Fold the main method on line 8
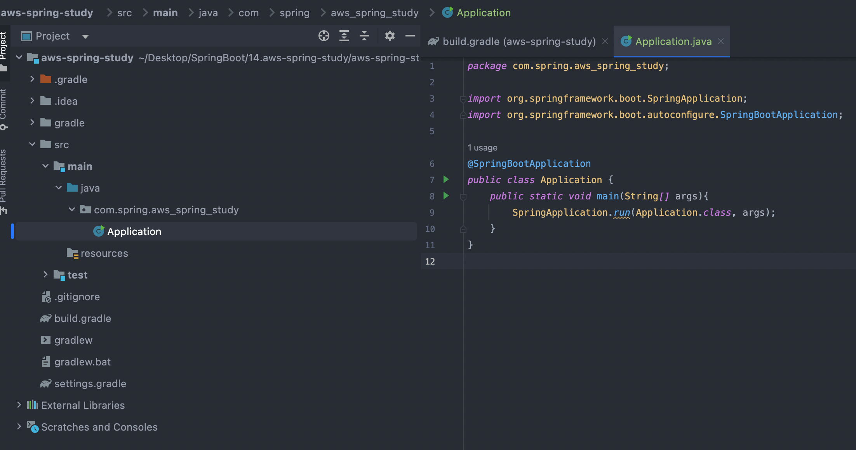 click(463, 197)
